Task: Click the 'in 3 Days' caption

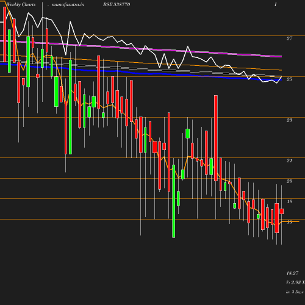Action: (x=295, y=292)
